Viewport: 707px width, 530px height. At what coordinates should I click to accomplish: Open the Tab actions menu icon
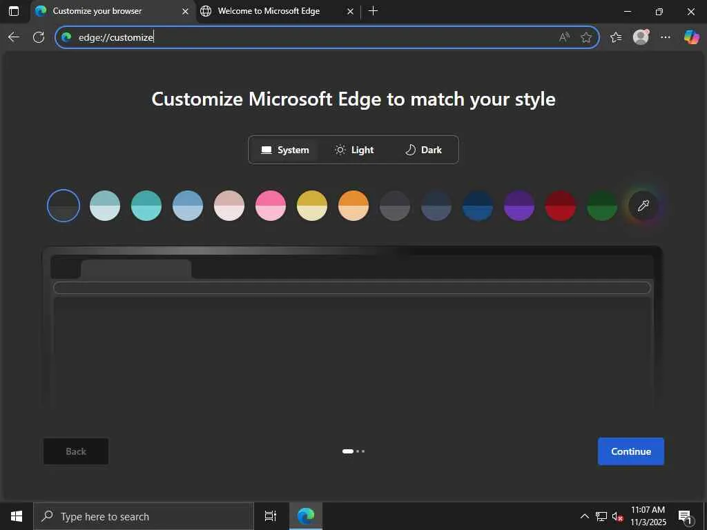pos(14,11)
